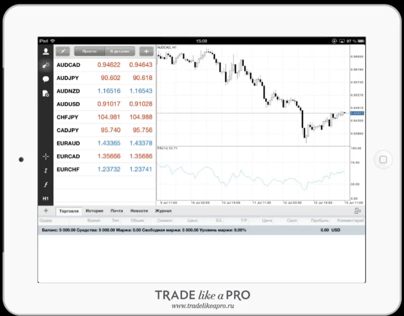Click the current price label on chart axis
The width and height of the screenshot is (404, 316).
click(x=357, y=113)
